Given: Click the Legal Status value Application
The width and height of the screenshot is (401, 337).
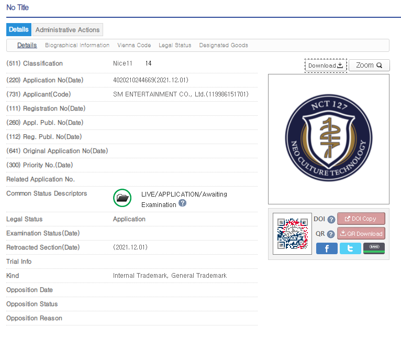Looking at the screenshot, I should pyautogui.click(x=129, y=219).
